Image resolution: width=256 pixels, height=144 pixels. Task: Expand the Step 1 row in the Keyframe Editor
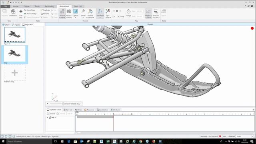click(x=48, y=117)
